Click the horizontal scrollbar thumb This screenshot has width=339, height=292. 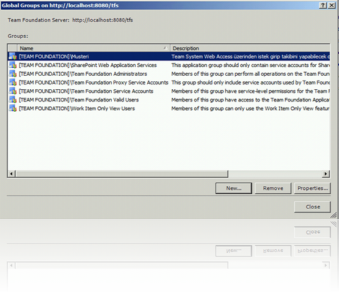122,173
